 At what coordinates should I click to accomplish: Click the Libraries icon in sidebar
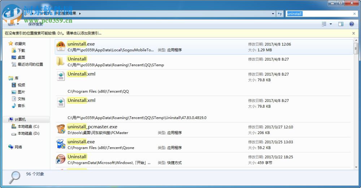[x=10, y=78]
